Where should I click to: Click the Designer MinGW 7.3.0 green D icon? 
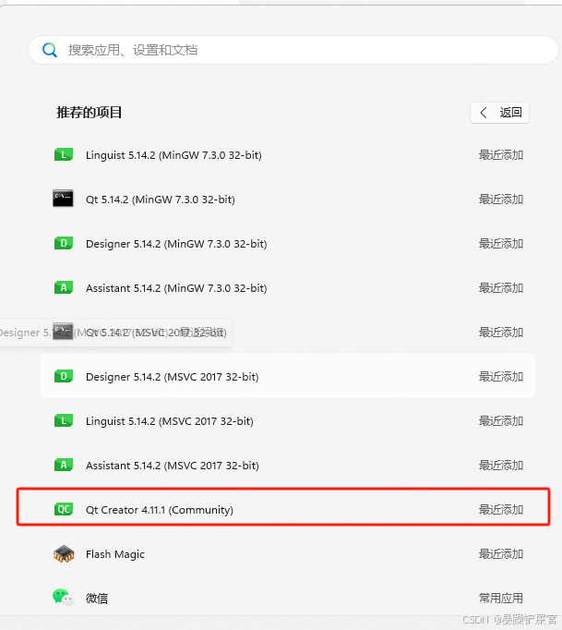tap(64, 244)
